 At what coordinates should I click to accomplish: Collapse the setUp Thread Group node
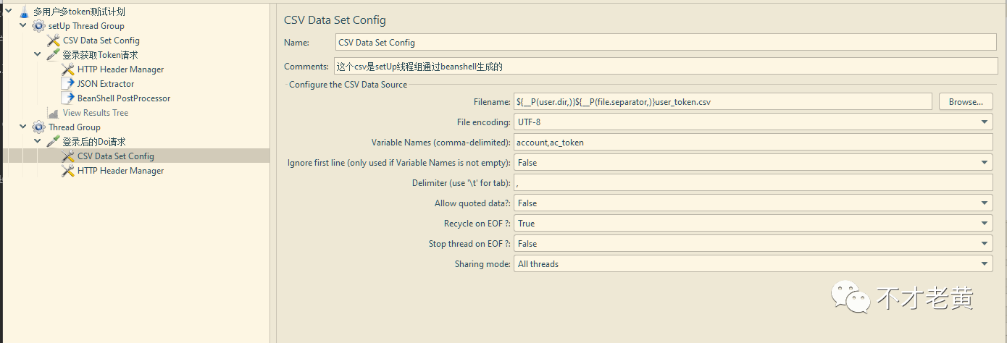(23, 25)
